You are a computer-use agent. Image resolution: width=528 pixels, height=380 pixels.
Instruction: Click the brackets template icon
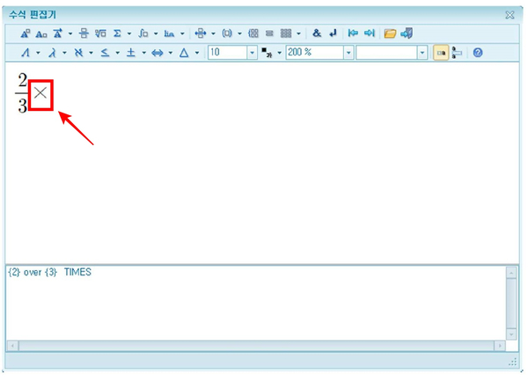click(x=227, y=33)
